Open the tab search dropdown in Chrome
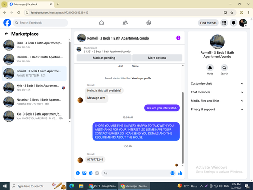The height and width of the screenshot is (190, 253). coord(4,4)
